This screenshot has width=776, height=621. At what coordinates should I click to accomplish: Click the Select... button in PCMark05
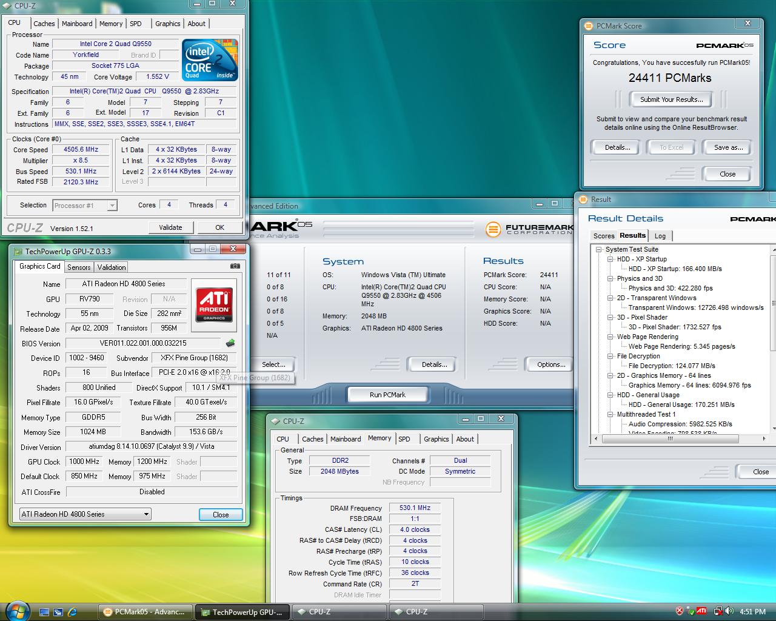coord(273,364)
